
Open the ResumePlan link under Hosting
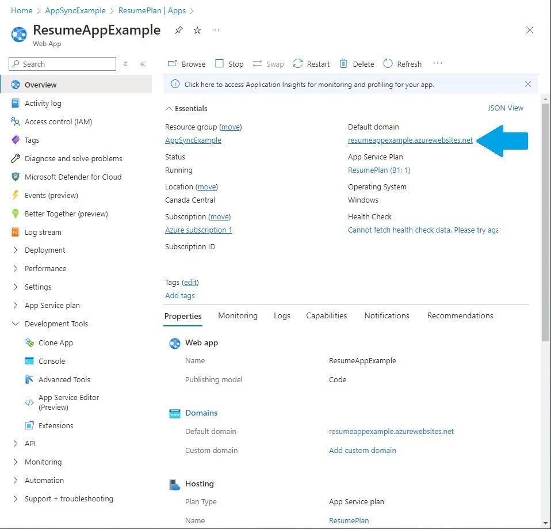pos(349,520)
